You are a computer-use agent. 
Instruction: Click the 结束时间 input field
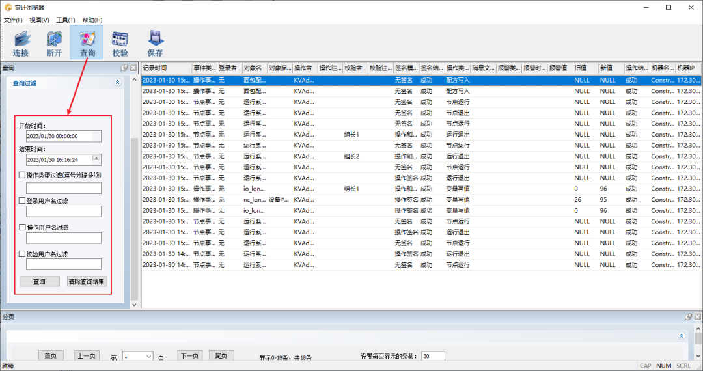tap(64, 160)
